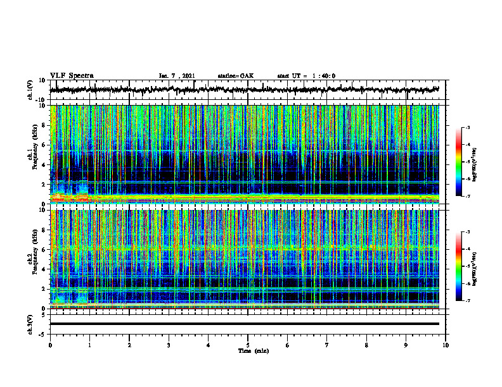This screenshot has height=387, width=502.
Task: Click the "2" kHz tick on ch.2 spectrogram
Action: (x=44, y=289)
